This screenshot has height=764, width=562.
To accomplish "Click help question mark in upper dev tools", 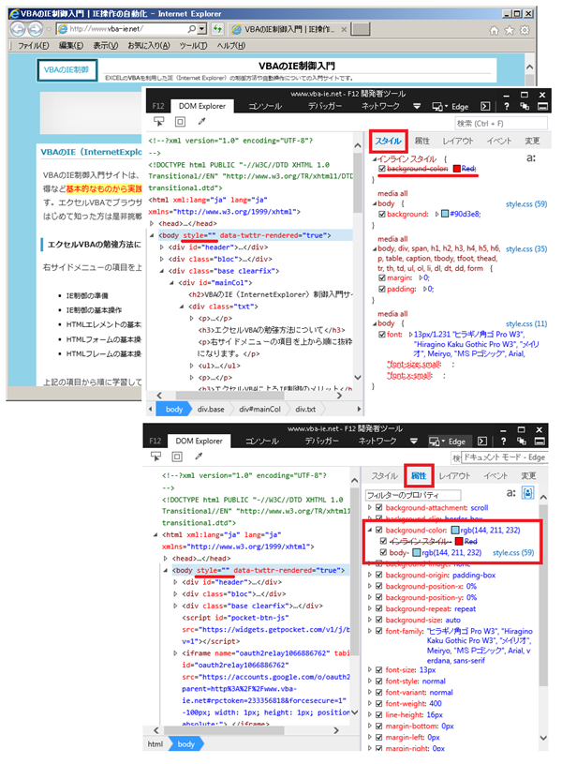I will tap(507, 106).
